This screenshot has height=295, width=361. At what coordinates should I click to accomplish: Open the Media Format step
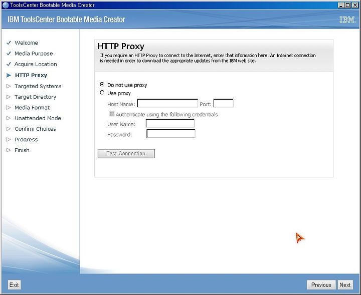(32, 107)
